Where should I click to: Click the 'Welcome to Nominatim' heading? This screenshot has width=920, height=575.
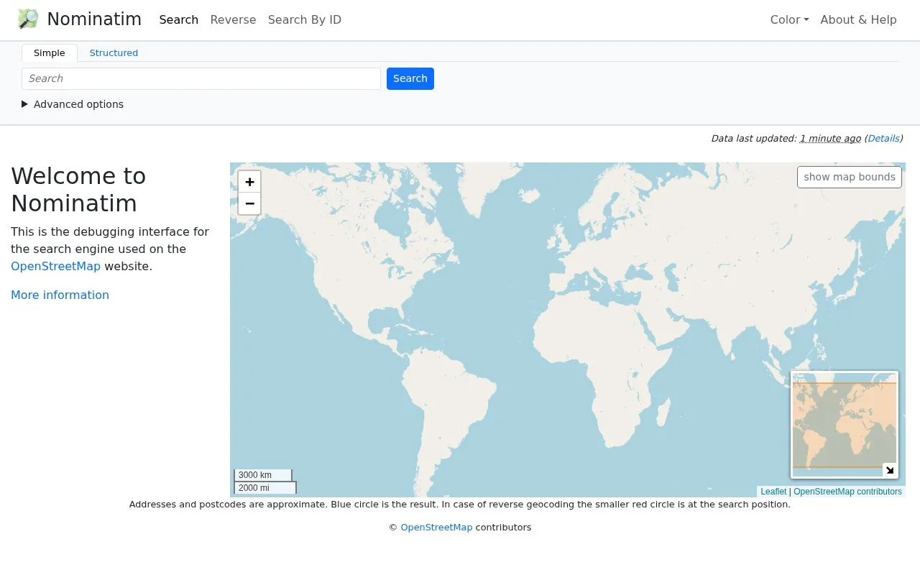click(x=78, y=190)
